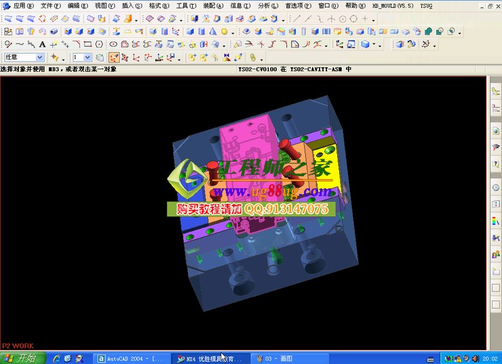Click the Windows 开始 Start button
The image size is (502, 364).
click(x=22, y=359)
